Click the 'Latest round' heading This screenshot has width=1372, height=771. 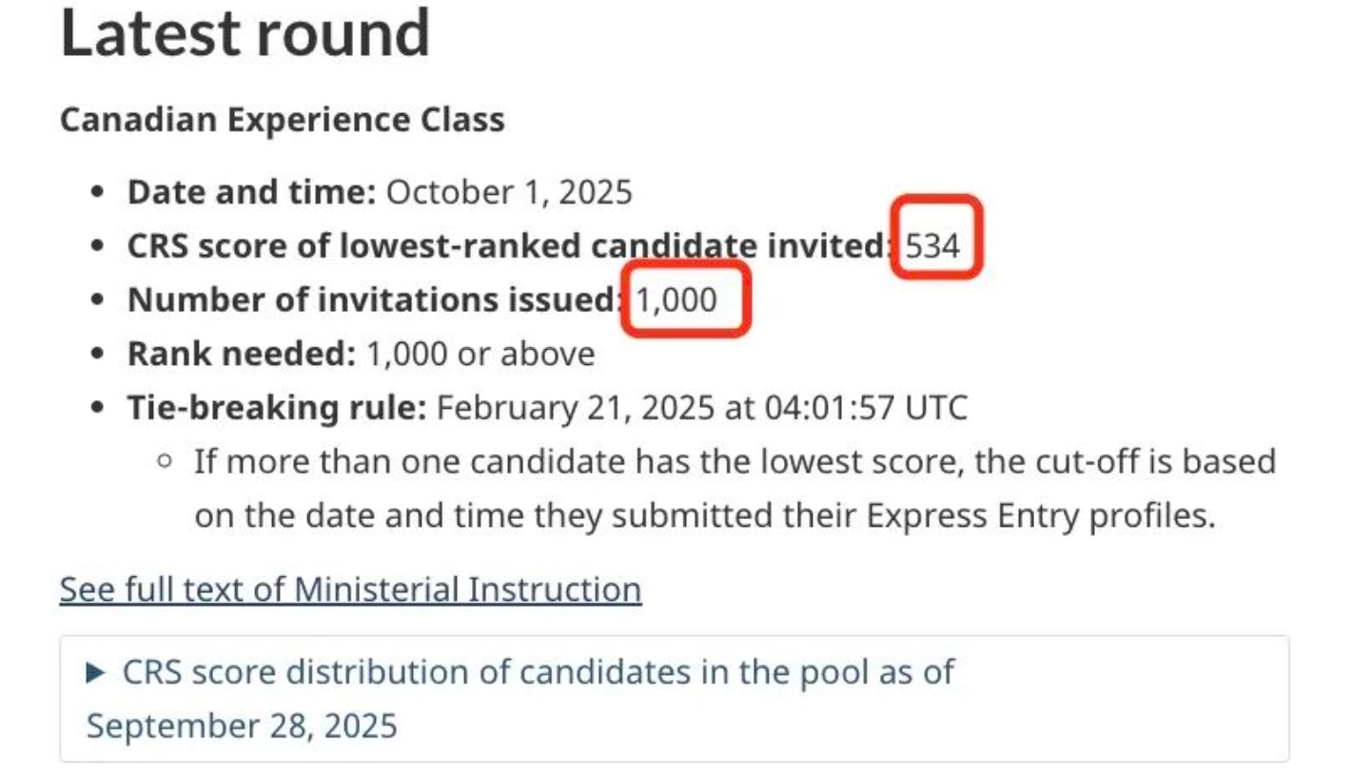(x=245, y=33)
